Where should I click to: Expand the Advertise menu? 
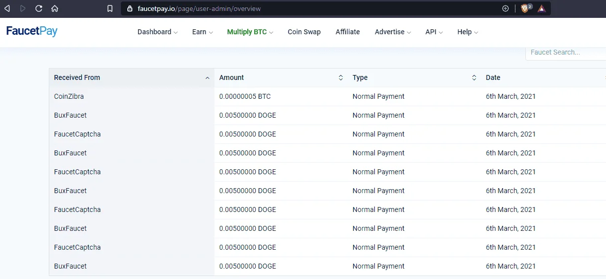pos(393,32)
